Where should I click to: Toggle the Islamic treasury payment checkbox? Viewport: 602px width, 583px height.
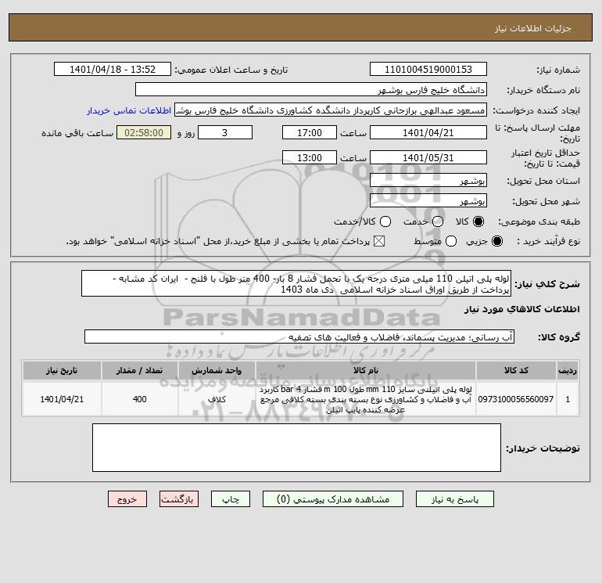379,241
